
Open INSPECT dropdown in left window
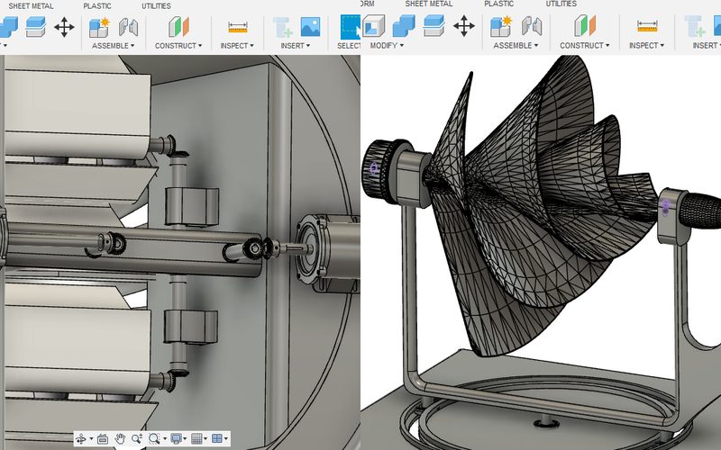[236, 46]
